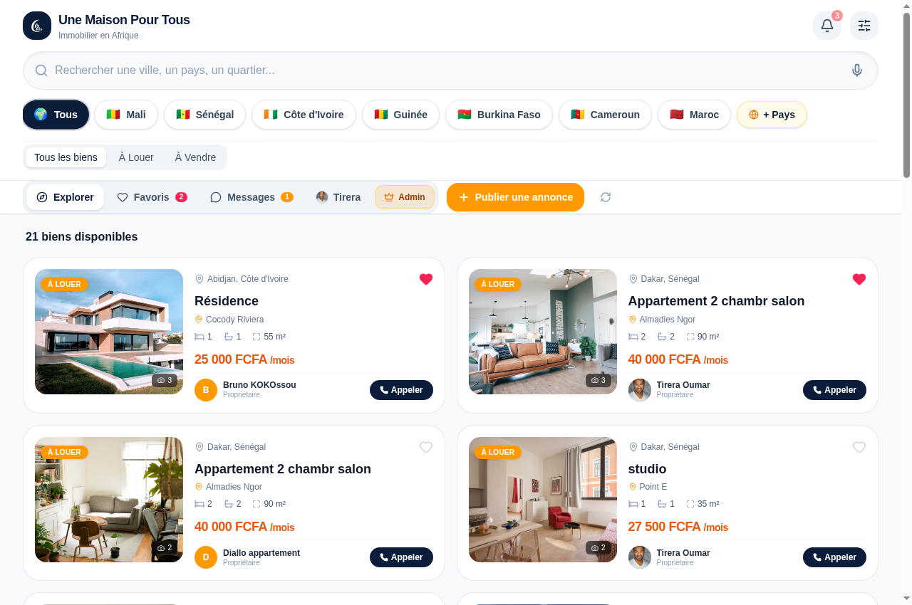Expand the + Pays country list
The height and width of the screenshot is (605, 912).
tap(772, 115)
